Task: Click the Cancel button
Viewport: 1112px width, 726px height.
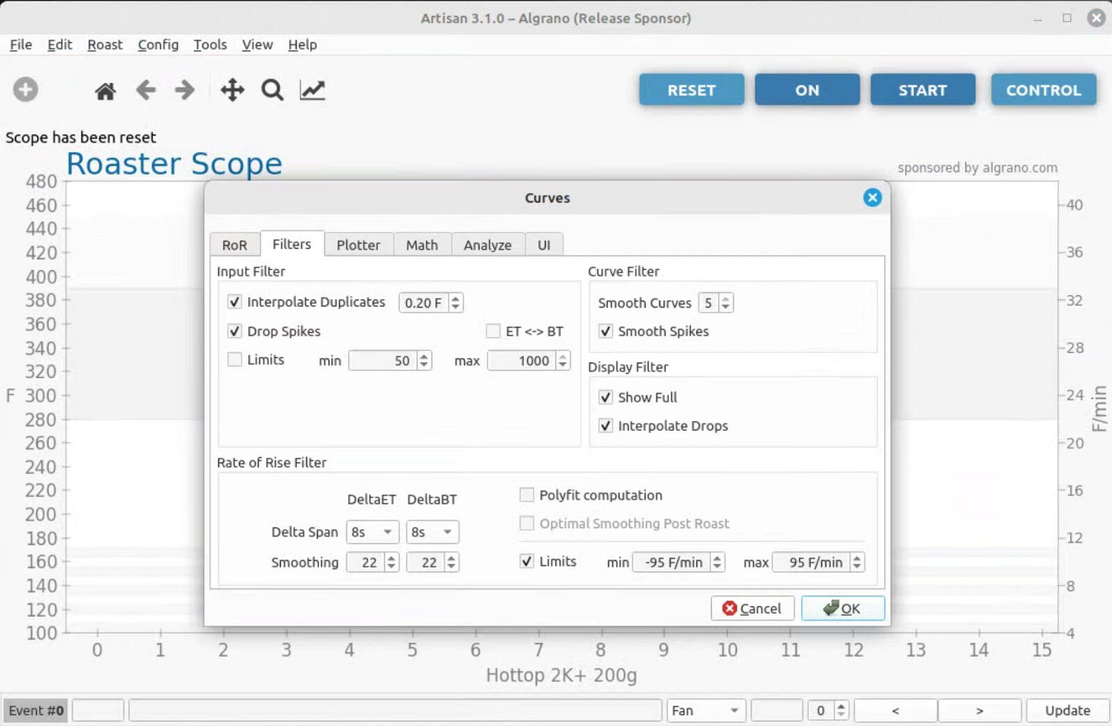Action: pyautogui.click(x=752, y=609)
